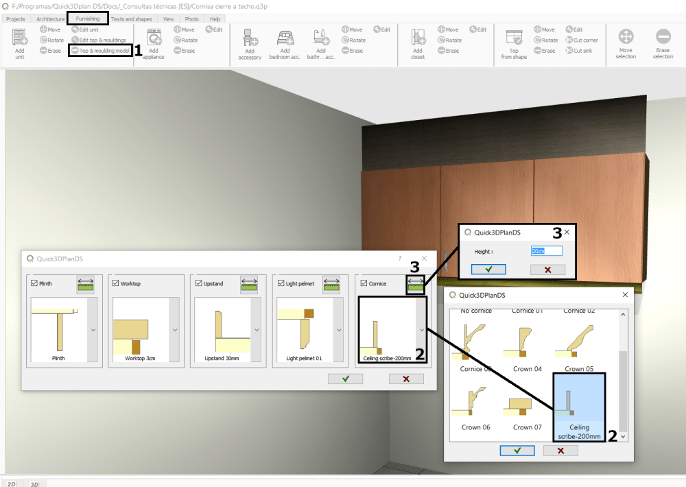This screenshot has width=686, height=487.
Task: Select the Cut sink tool
Action: pos(577,50)
